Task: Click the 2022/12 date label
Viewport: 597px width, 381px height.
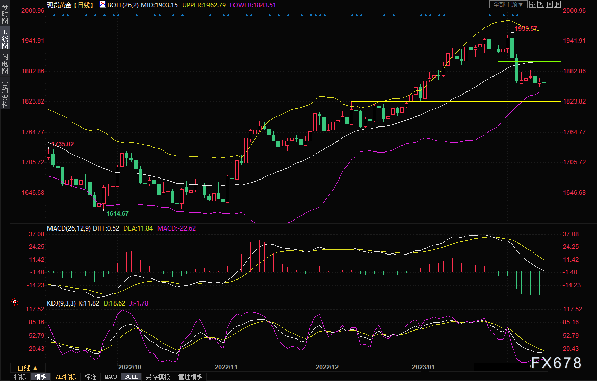Action: 327,367
